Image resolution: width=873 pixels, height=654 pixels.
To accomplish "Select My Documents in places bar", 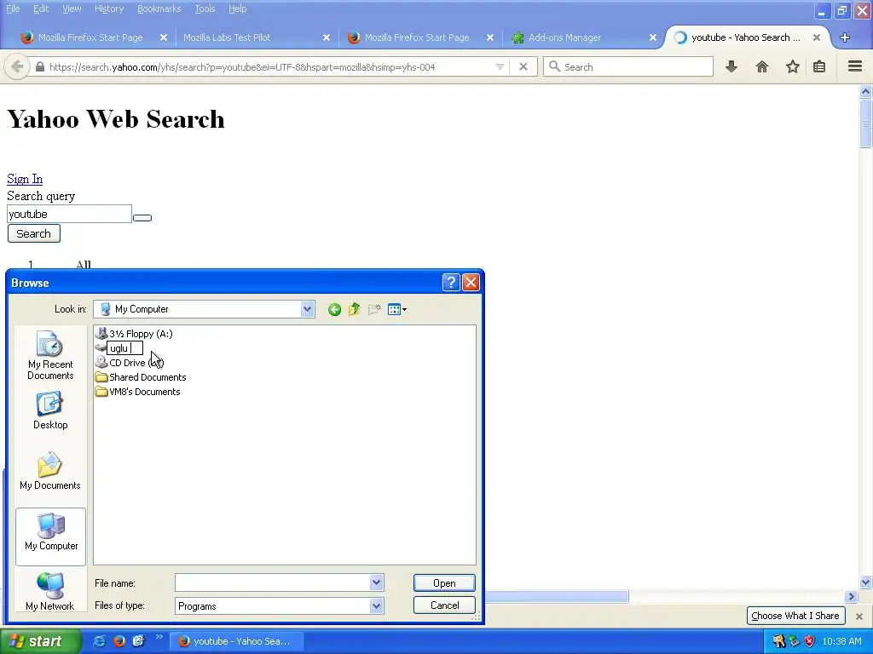I will coord(50,471).
